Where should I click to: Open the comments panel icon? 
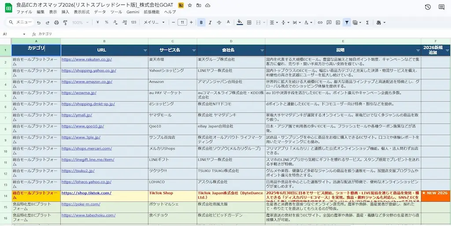tap(441, 7)
